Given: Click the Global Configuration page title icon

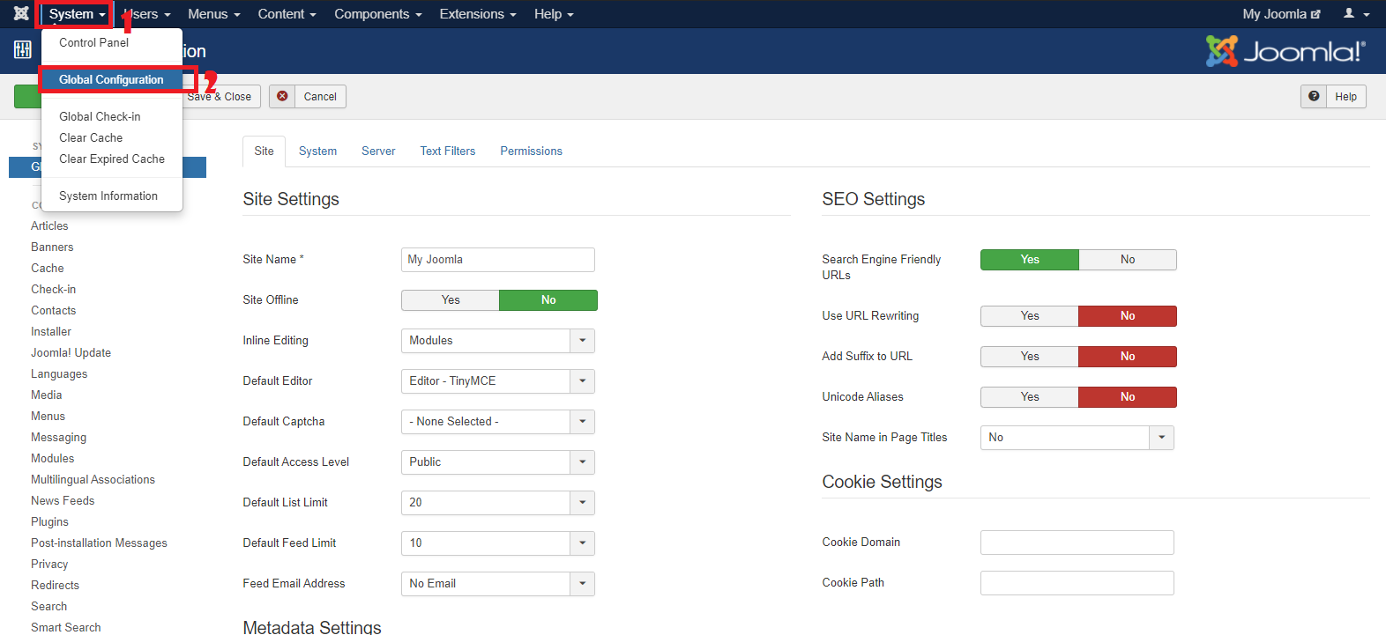Looking at the screenshot, I should pyautogui.click(x=23, y=50).
